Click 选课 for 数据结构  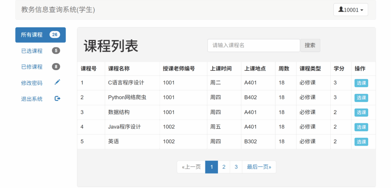tap(361, 112)
